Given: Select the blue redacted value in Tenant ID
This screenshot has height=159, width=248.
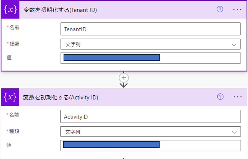Looking at the screenshot, I should tap(112, 57).
